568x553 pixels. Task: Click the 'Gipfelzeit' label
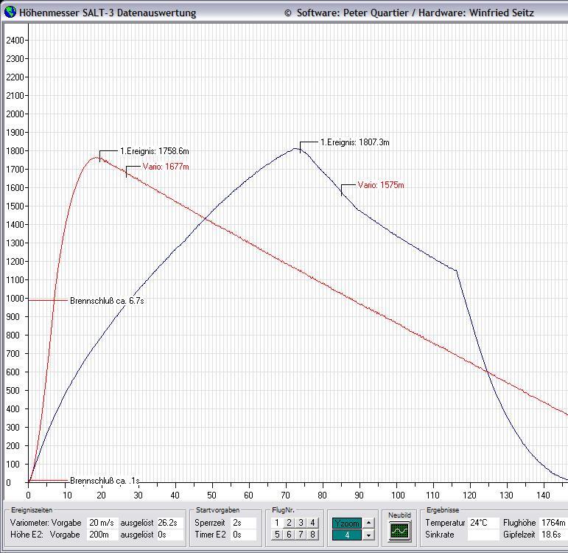click(519, 535)
